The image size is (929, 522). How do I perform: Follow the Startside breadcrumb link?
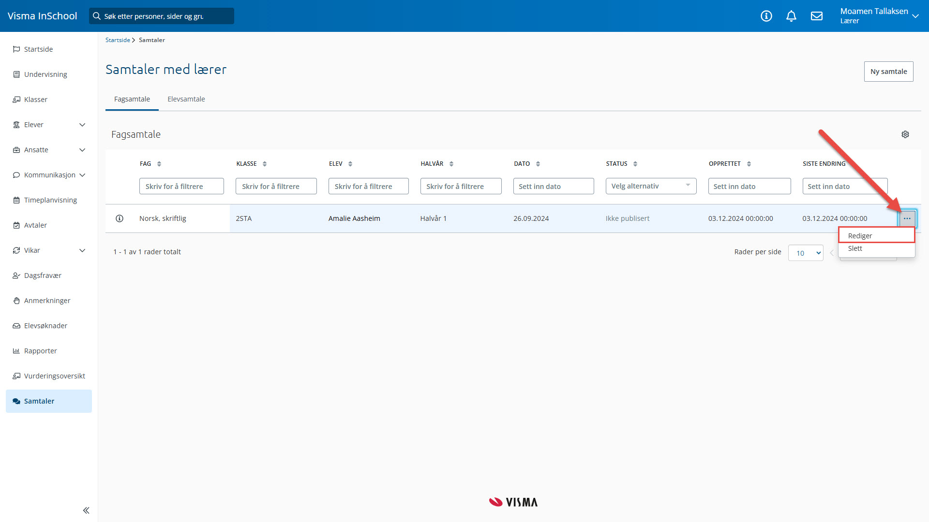[118, 40]
